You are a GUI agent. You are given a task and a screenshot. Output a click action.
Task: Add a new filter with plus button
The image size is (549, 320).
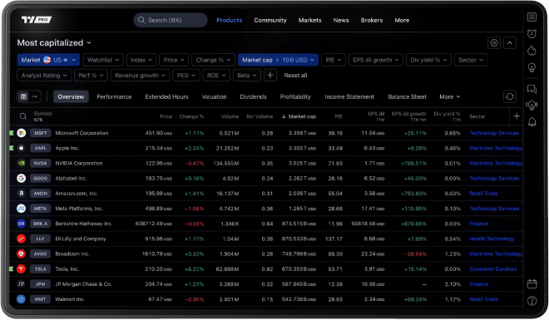[x=270, y=75]
